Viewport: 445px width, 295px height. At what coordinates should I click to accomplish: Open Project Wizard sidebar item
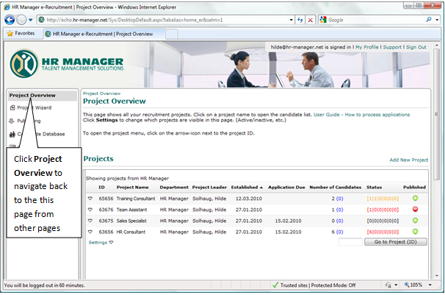click(31, 107)
